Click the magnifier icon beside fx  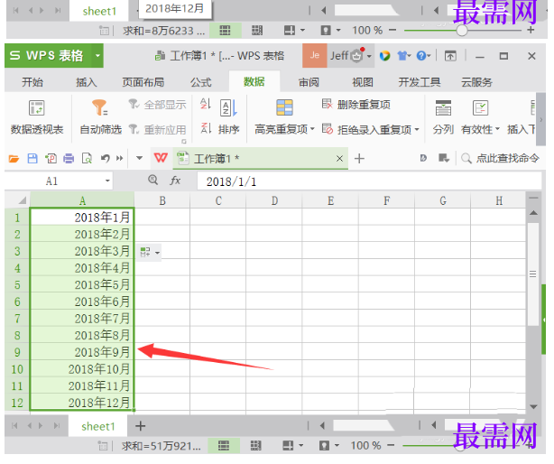[153, 181]
